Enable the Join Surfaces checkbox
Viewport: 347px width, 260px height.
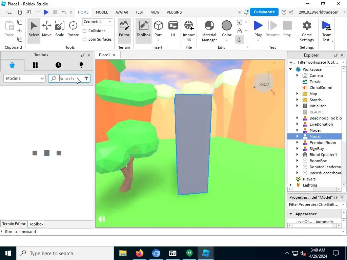pos(84,39)
